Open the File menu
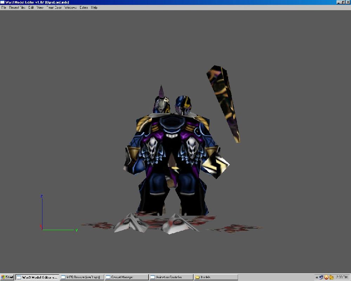The width and height of the screenshot is (351, 281). pos(4,7)
